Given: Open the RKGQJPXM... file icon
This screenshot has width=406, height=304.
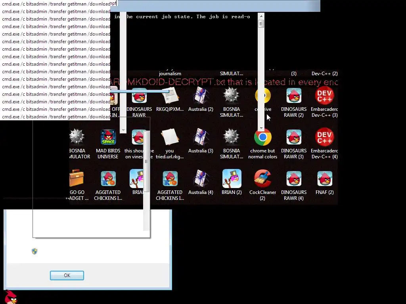Looking at the screenshot, I should pos(170,96).
